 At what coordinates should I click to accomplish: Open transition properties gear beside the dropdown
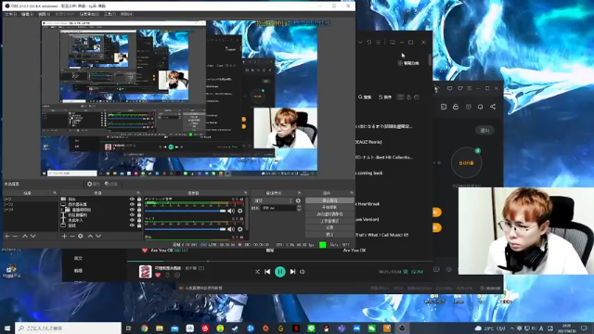298,200
